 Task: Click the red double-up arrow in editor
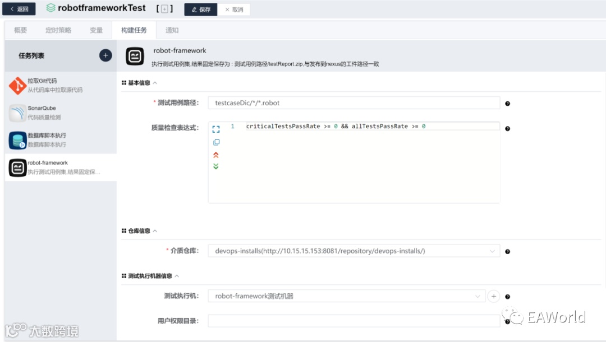click(216, 155)
